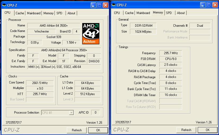Open the Cache tab in the left window
Screen dimensions: 219x135
[x=20, y=13]
